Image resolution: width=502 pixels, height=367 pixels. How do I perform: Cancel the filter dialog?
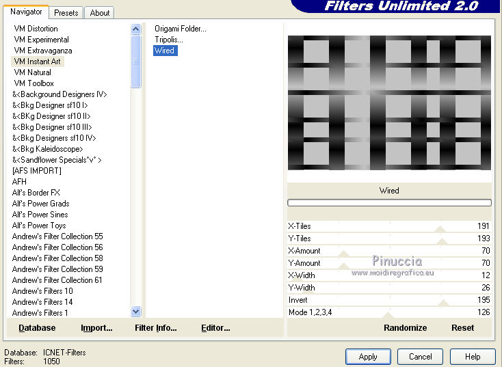coord(421,357)
